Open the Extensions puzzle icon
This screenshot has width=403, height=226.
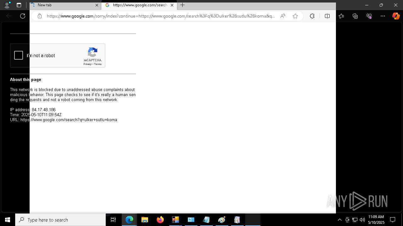tap(312, 16)
